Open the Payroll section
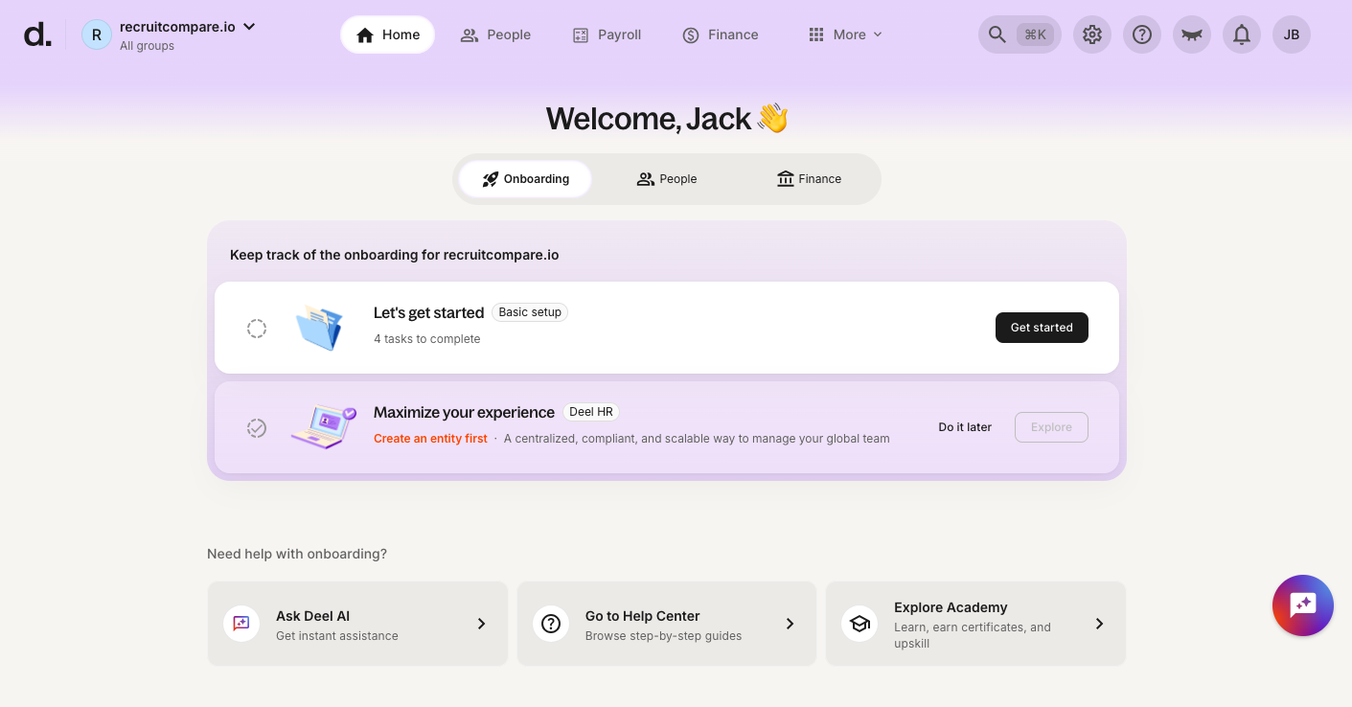 coord(607,34)
